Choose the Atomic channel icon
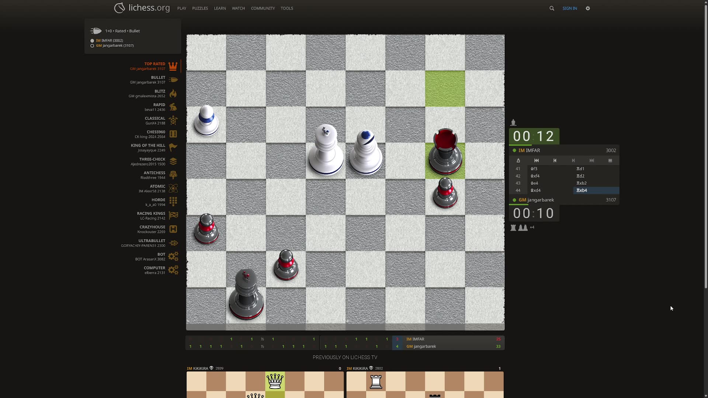 pyautogui.click(x=173, y=189)
